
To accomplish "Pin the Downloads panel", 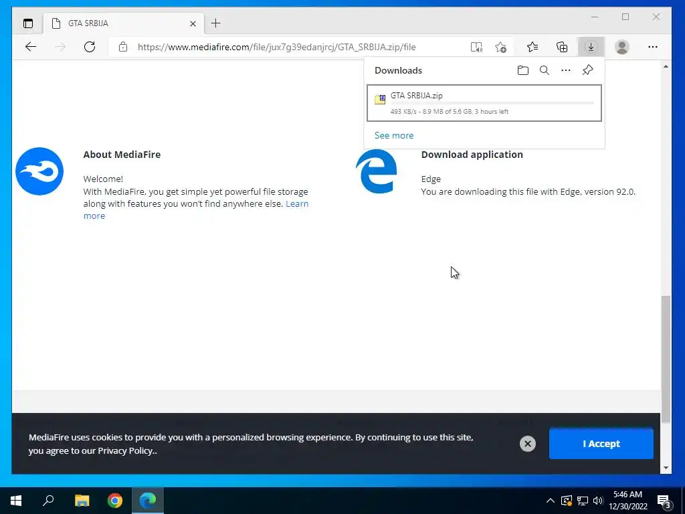I will (587, 70).
